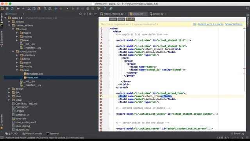Click the 33:33 caret position in status bar
The height and width of the screenshot is (141, 250).
pos(220,137)
